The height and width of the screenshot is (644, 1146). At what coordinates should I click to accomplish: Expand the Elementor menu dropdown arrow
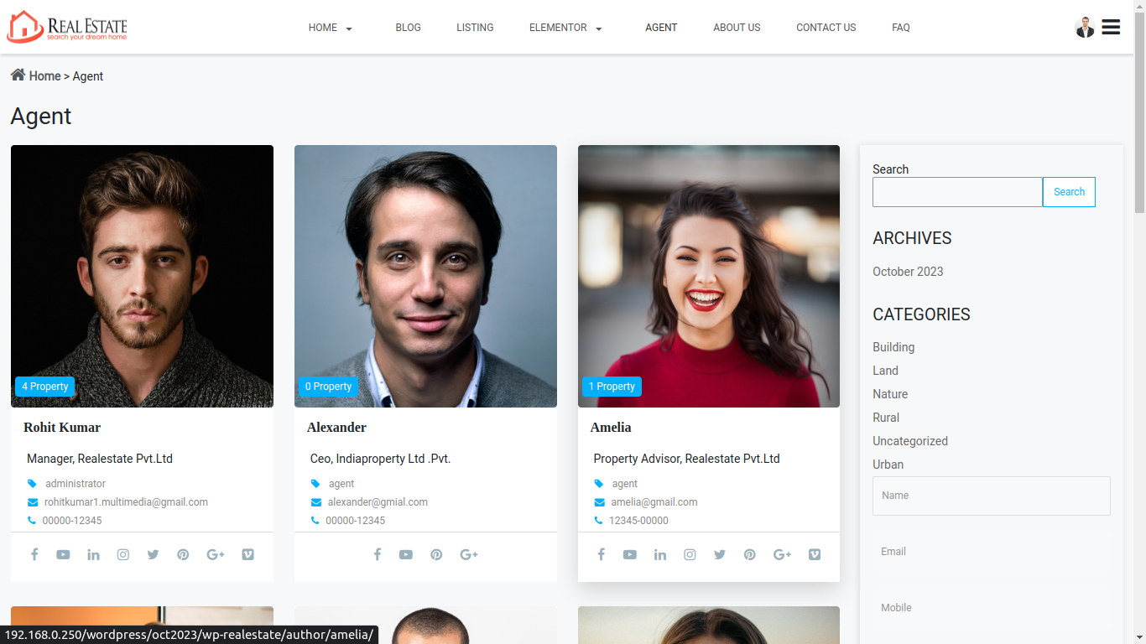(x=599, y=29)
